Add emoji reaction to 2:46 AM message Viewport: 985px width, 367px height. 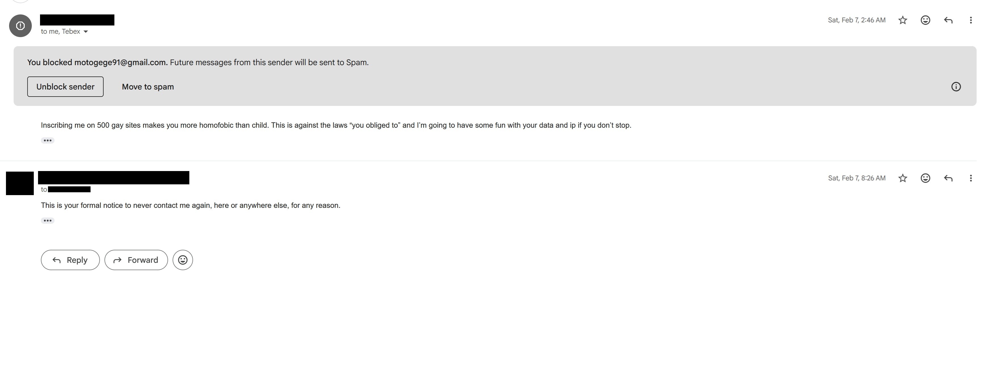point(925,20)
